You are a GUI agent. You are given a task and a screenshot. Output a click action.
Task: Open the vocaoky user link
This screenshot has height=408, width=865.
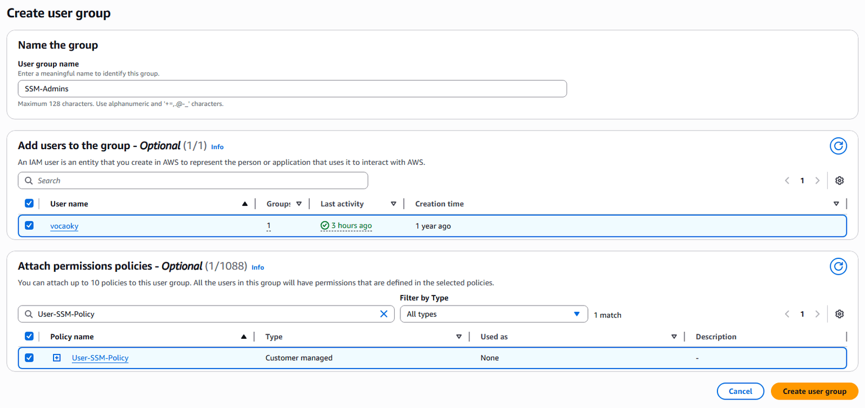64,226
